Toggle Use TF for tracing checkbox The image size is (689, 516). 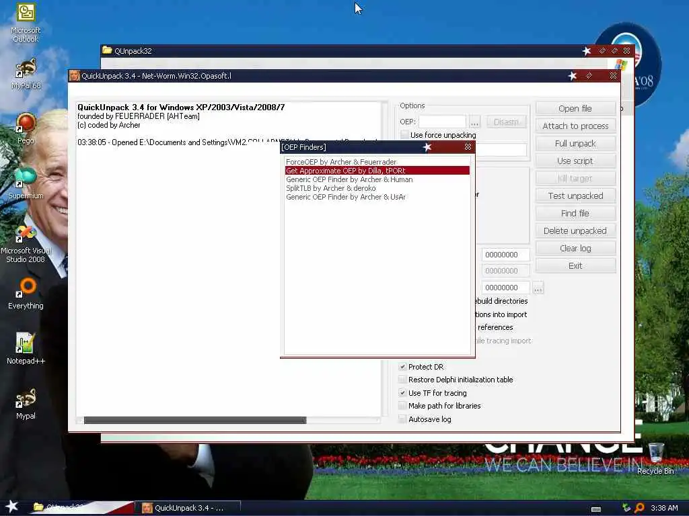click(x=402, y=392)
